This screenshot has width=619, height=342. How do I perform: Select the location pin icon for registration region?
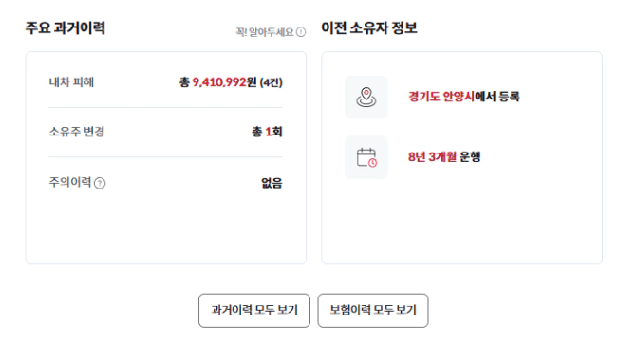[366, 97]
